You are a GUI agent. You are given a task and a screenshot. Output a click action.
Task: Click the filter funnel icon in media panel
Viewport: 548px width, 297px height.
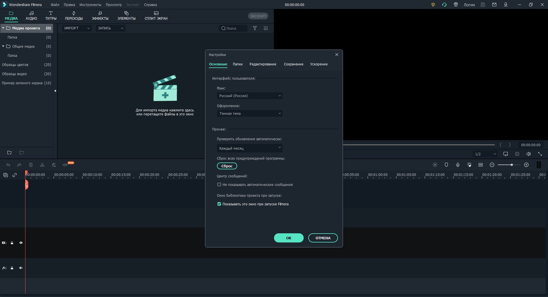pyautogui.click(x=255, y=28)
